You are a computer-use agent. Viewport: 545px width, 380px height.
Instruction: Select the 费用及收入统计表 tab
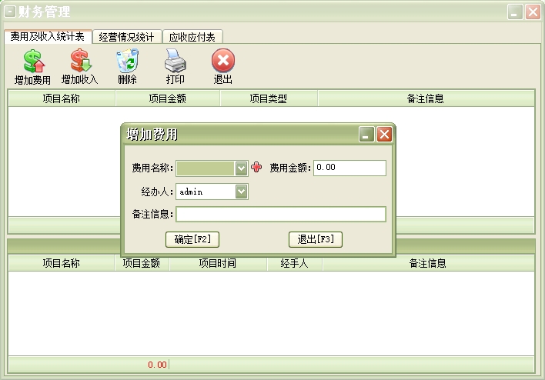pos(48,37)
